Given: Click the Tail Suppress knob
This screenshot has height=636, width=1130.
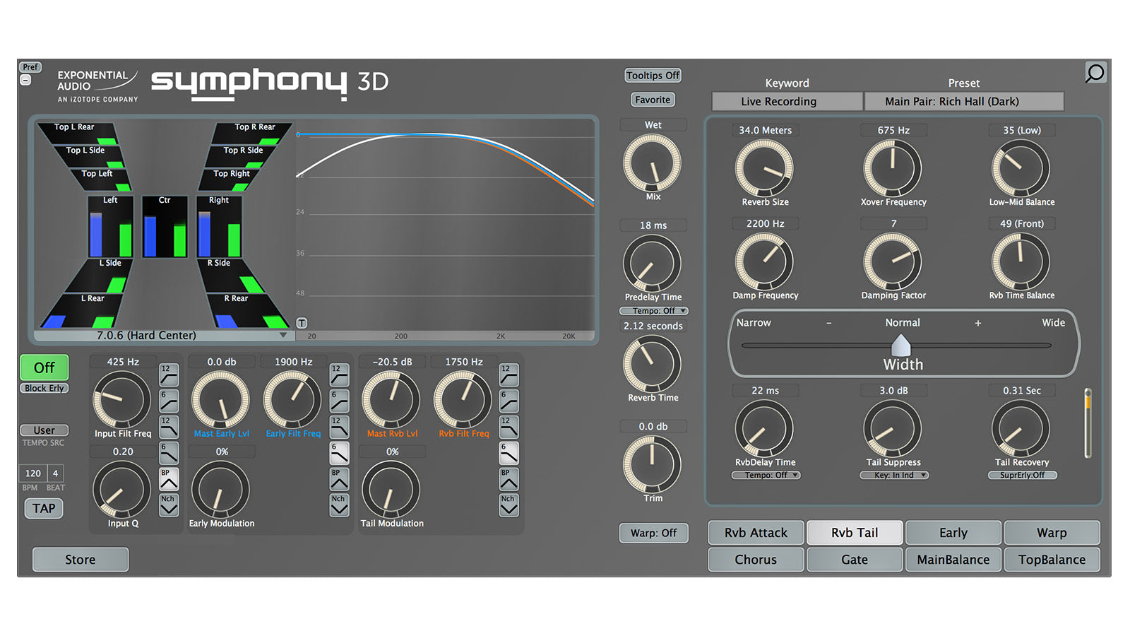Looking at the screenshot, I should 893,429.
